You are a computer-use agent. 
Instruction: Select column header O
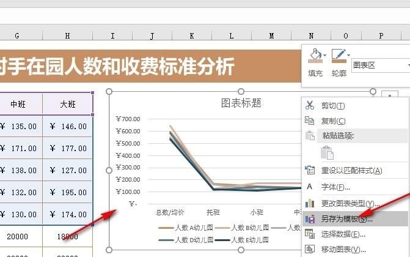pyautogui.click(x=346, y=35)
